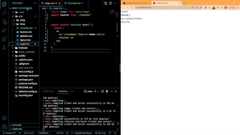The width and height of the screenshot is (240, 135).
Task: Click the sync changes cloud icon
Action: coord(20,133)
